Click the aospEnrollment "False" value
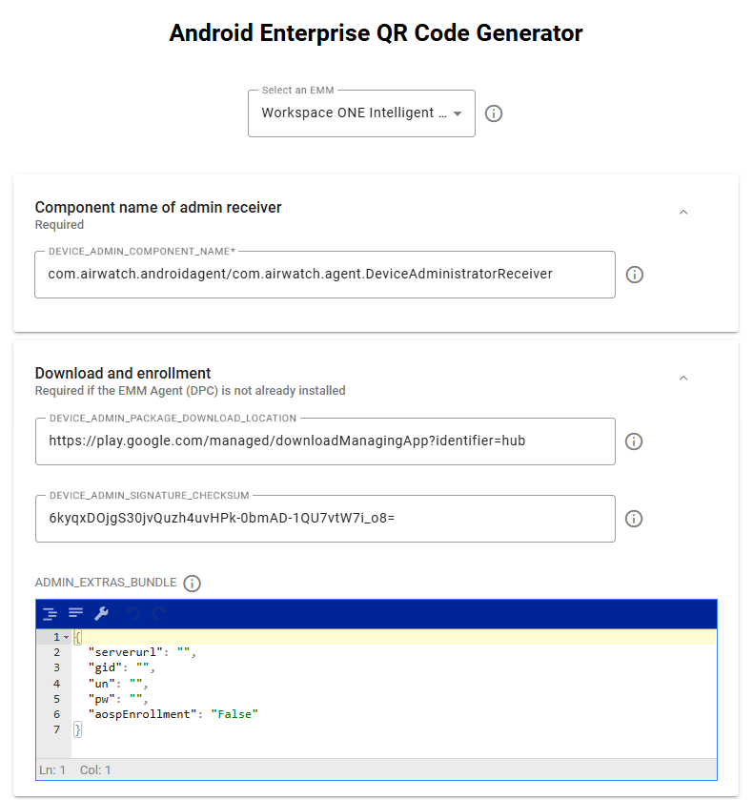The image size is (753, 800). click(234, 714)
